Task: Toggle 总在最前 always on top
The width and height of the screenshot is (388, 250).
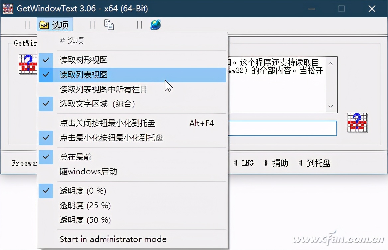Action: [132, 157]
